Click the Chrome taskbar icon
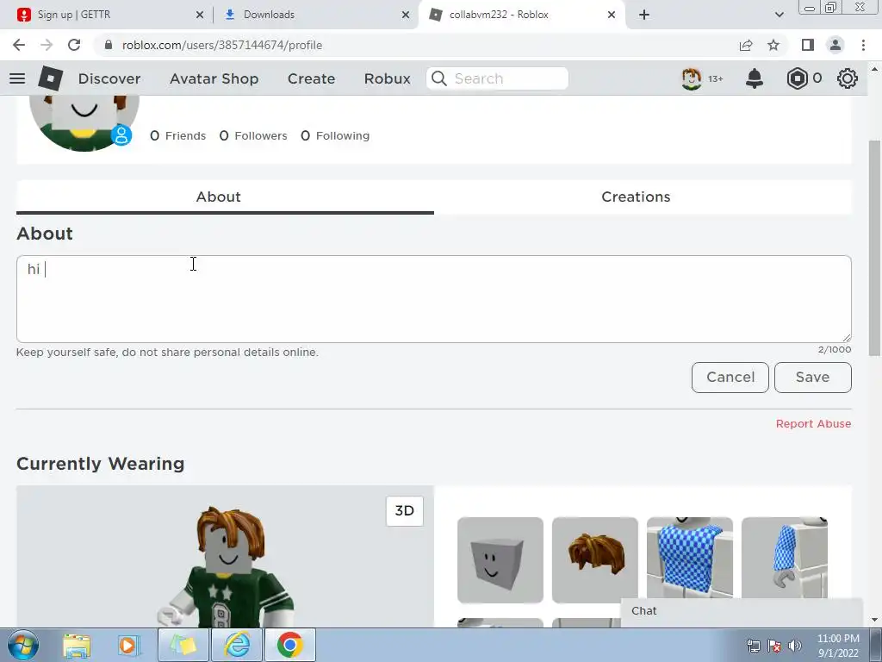The height and width of the screenshot is (662, 882). click(x=289, y=645)
